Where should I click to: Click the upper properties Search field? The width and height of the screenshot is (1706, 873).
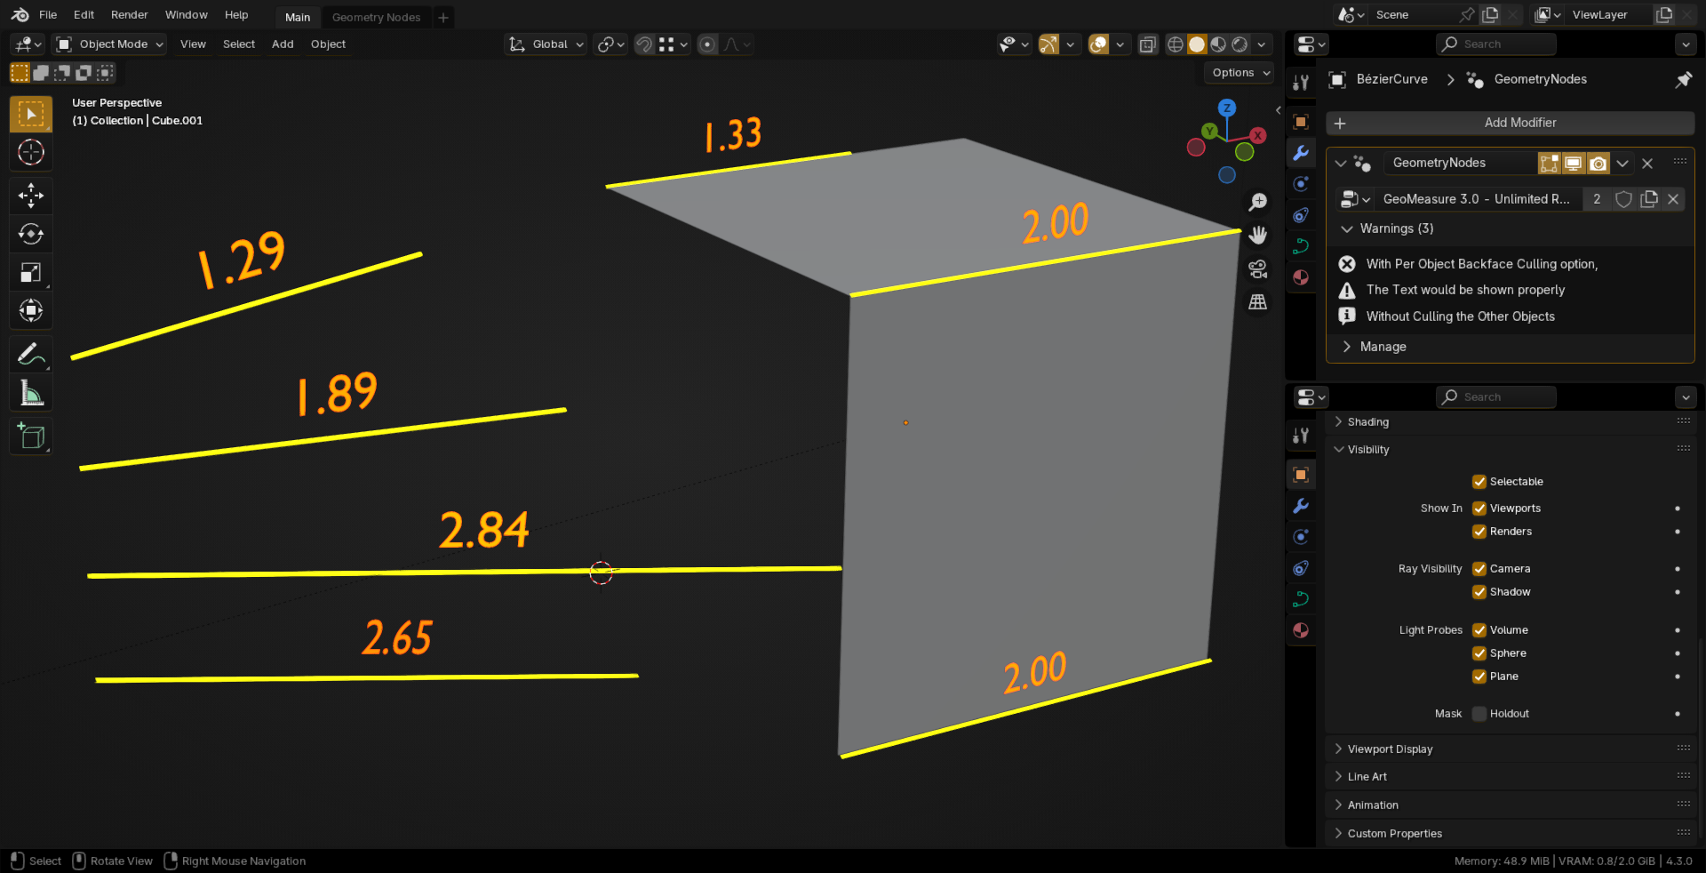coord(1496,44)
